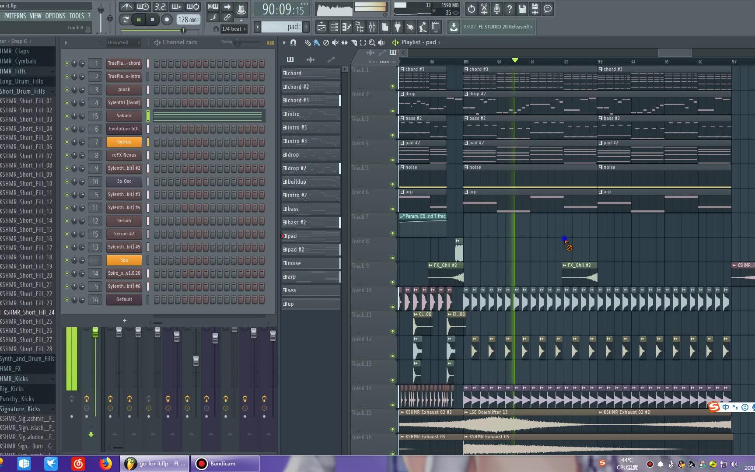Screen dimensions: 755x472
Task: Mute playlist Track 10 green dot
Action: 392,307
